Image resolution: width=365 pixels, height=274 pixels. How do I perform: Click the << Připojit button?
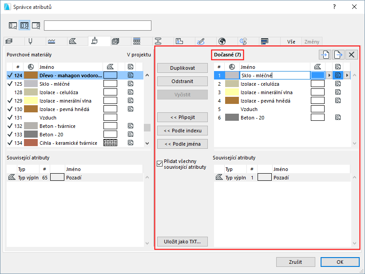[x=182, y=117]
